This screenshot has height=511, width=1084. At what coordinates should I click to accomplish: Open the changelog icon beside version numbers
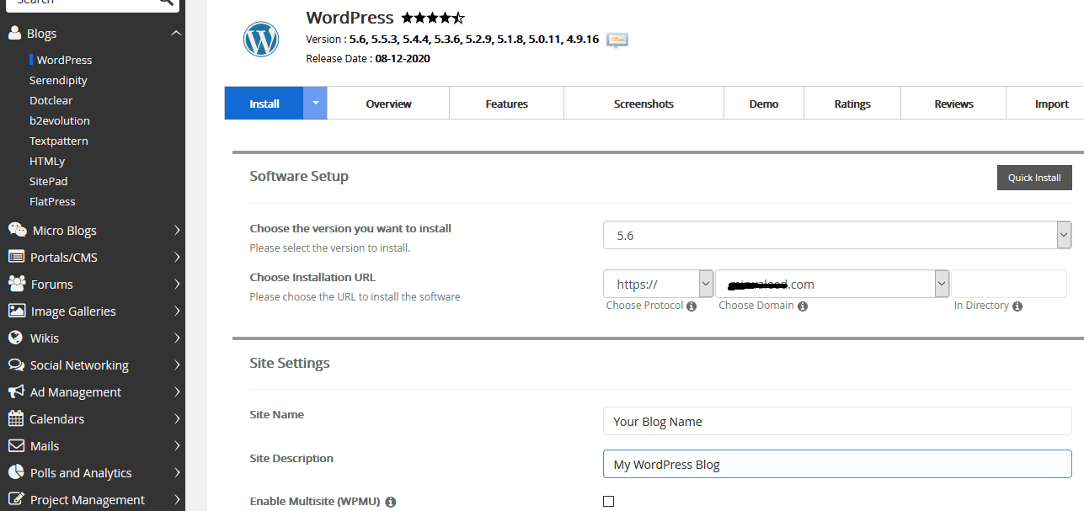pos(617,40)
